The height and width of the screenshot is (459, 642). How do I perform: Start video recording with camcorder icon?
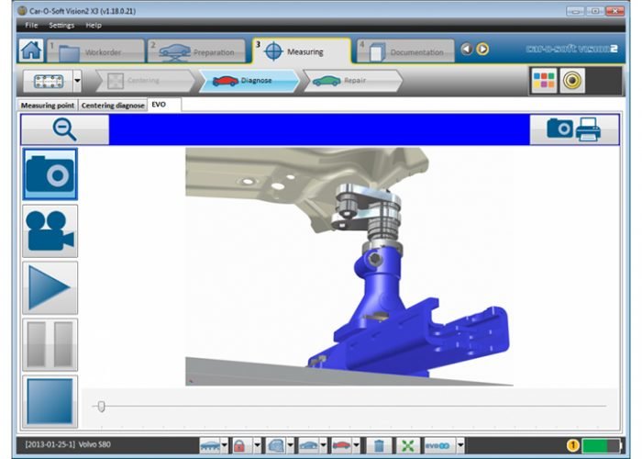tap(50, 230)
